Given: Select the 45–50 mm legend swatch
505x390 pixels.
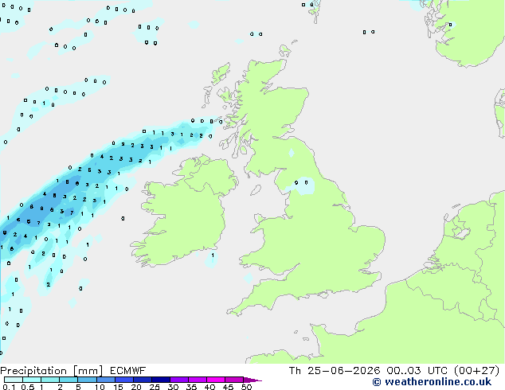Looking at the screenshot, I should (x=234, y=380).
